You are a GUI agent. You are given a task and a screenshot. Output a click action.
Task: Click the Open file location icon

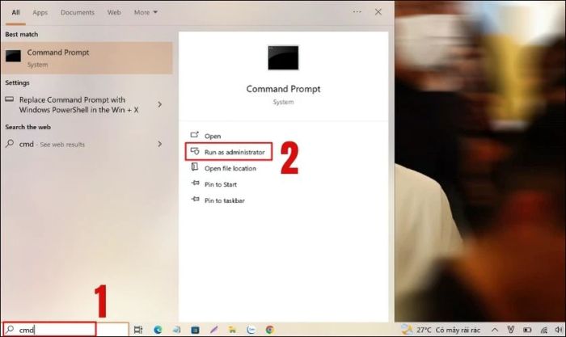(x=195, y=166)
